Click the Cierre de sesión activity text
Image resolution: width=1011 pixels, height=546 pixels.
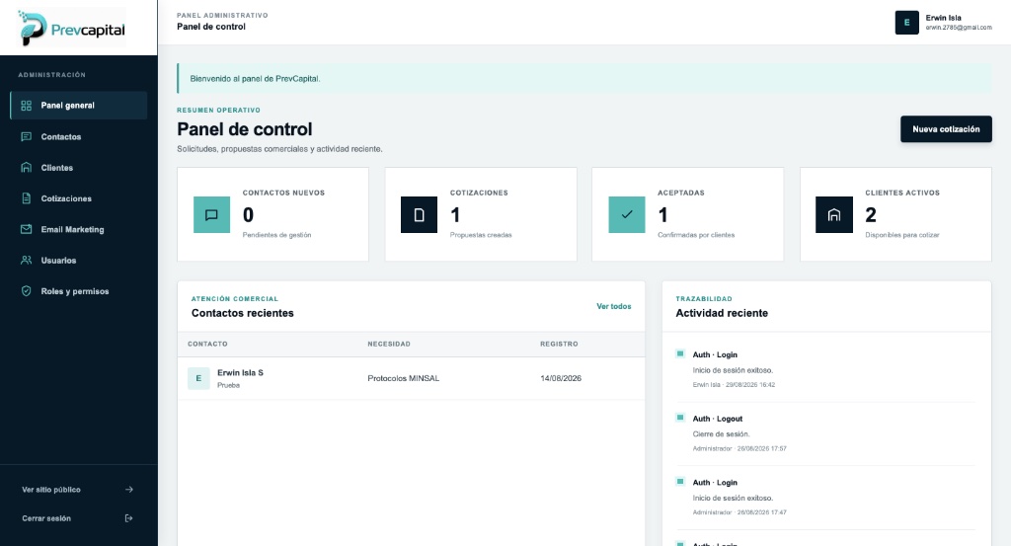pos(721,433)
